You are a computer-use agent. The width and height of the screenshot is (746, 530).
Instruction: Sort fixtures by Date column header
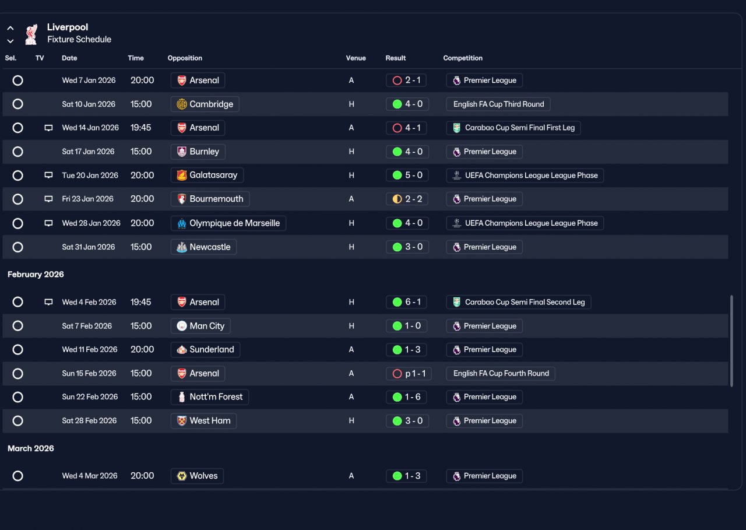(x=69, y=58)
